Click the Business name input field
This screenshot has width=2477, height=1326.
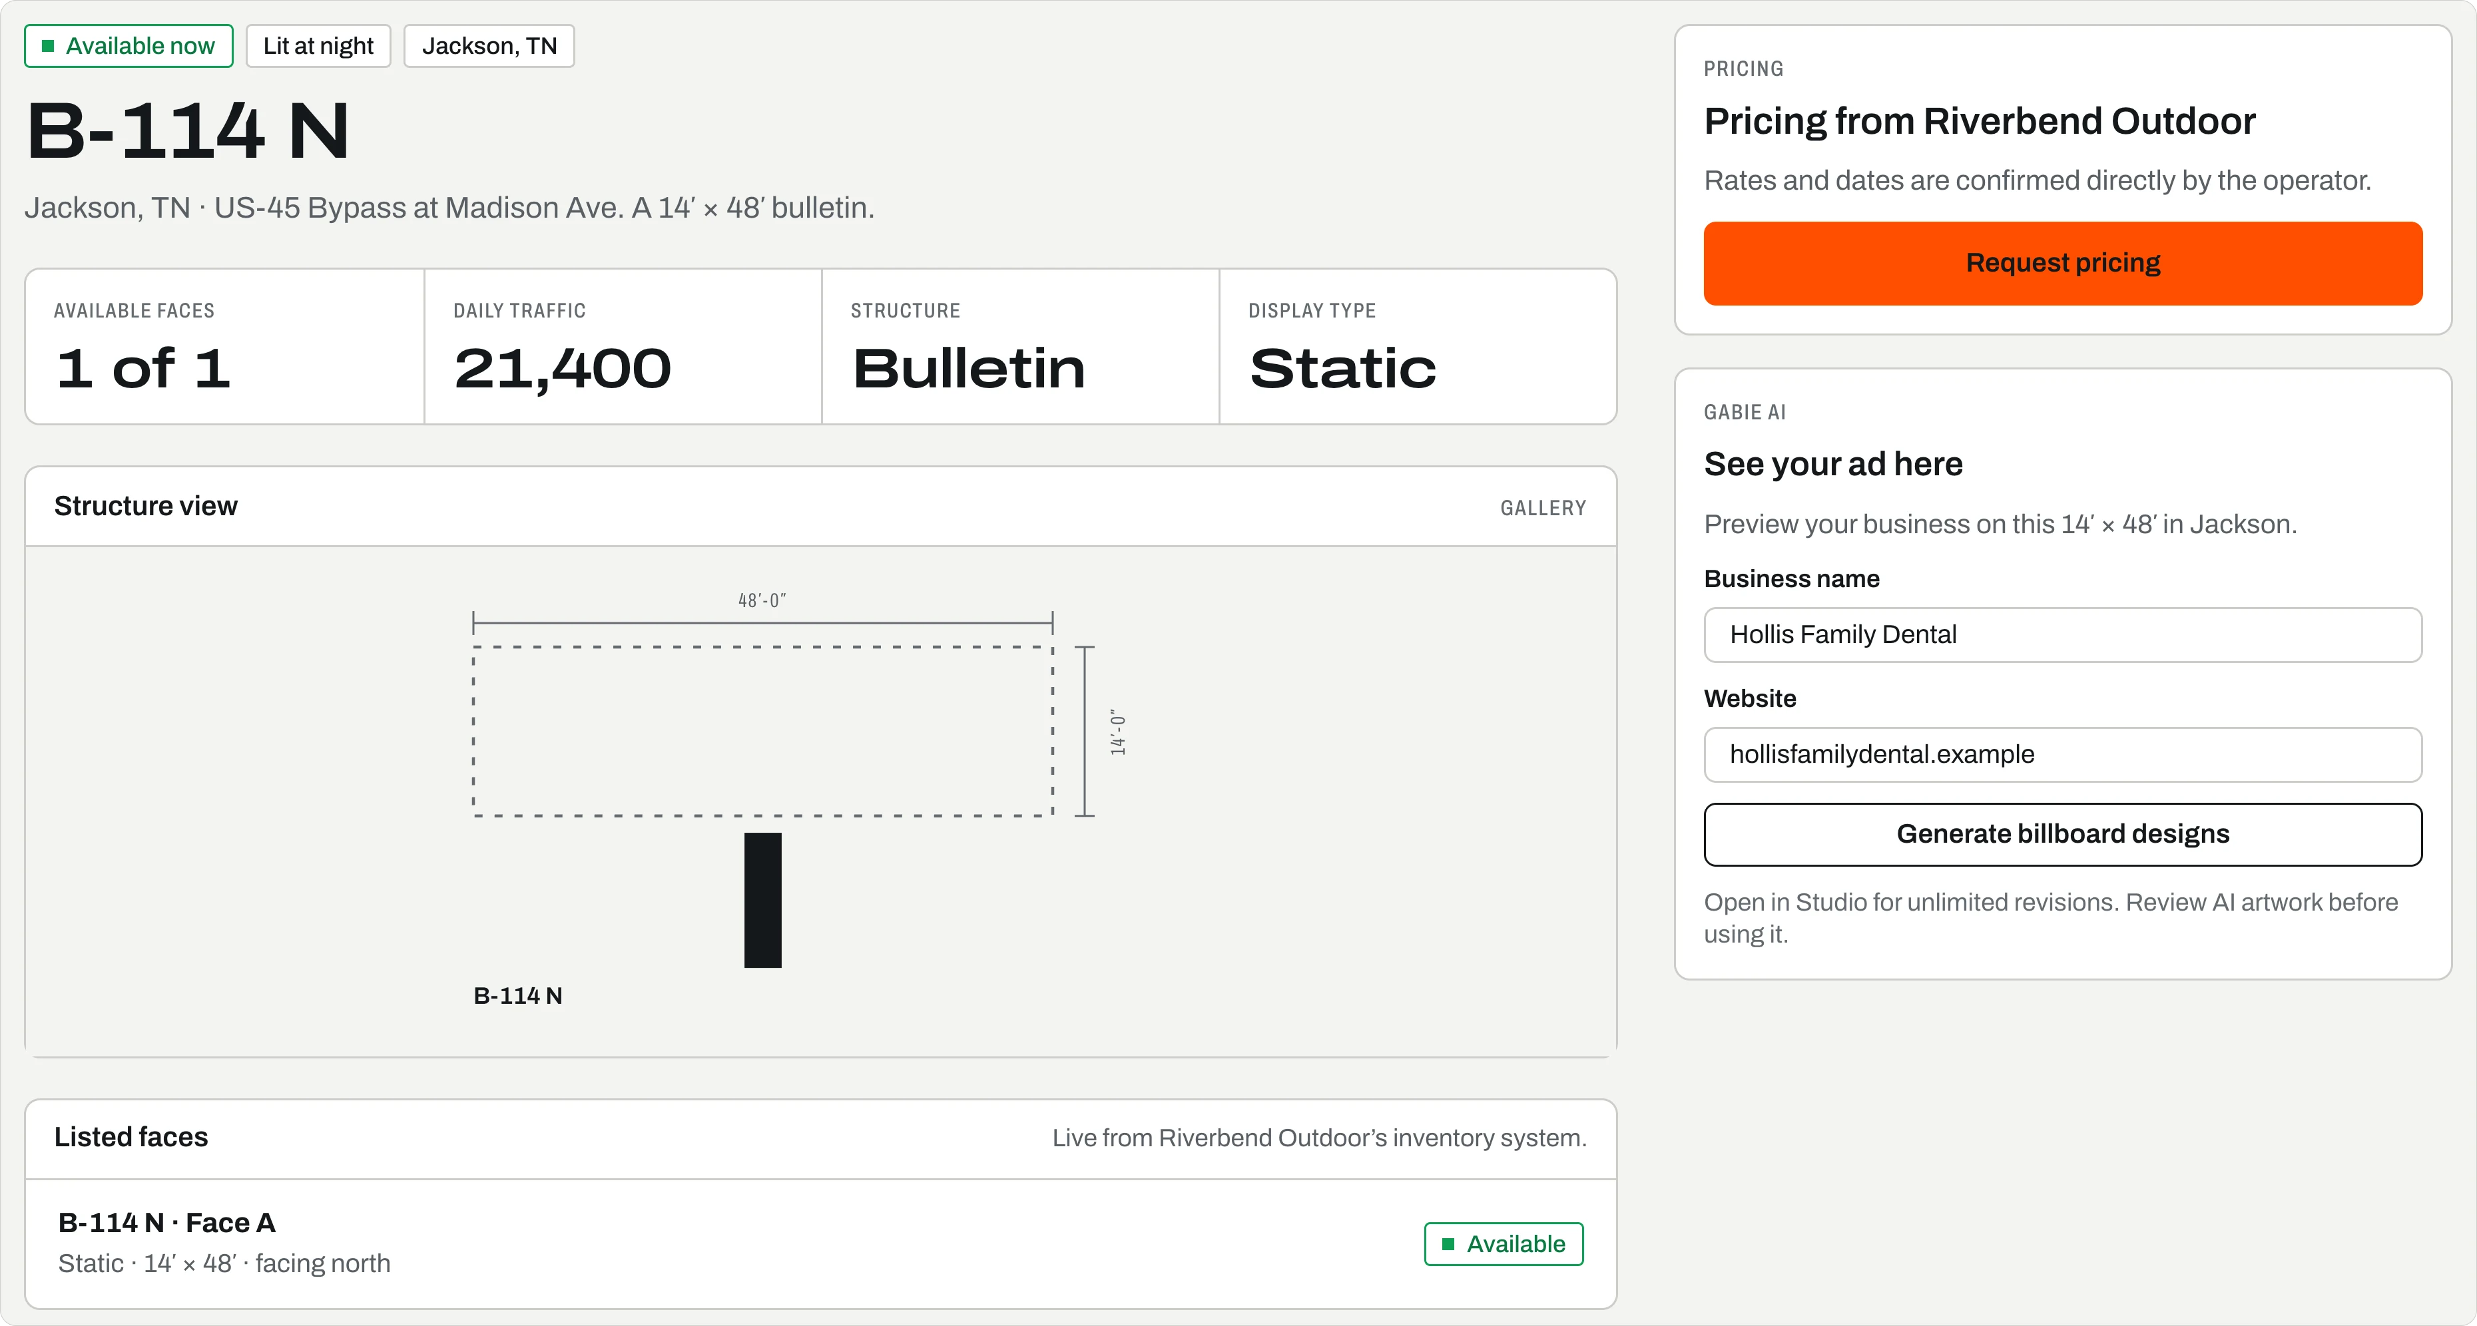[x=2063, y=634]
